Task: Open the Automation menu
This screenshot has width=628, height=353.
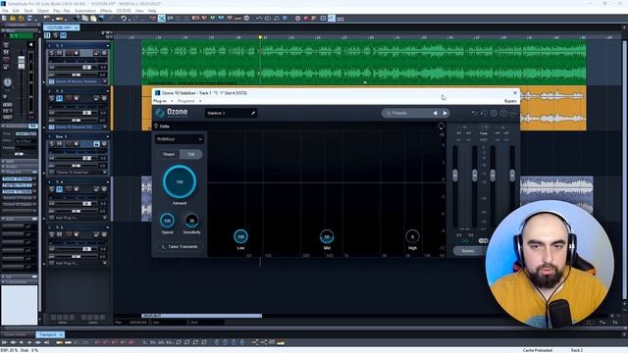Action: pyautogui.click(x=85, y=11)
